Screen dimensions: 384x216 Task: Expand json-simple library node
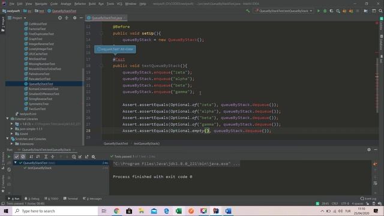coord(11,129)
